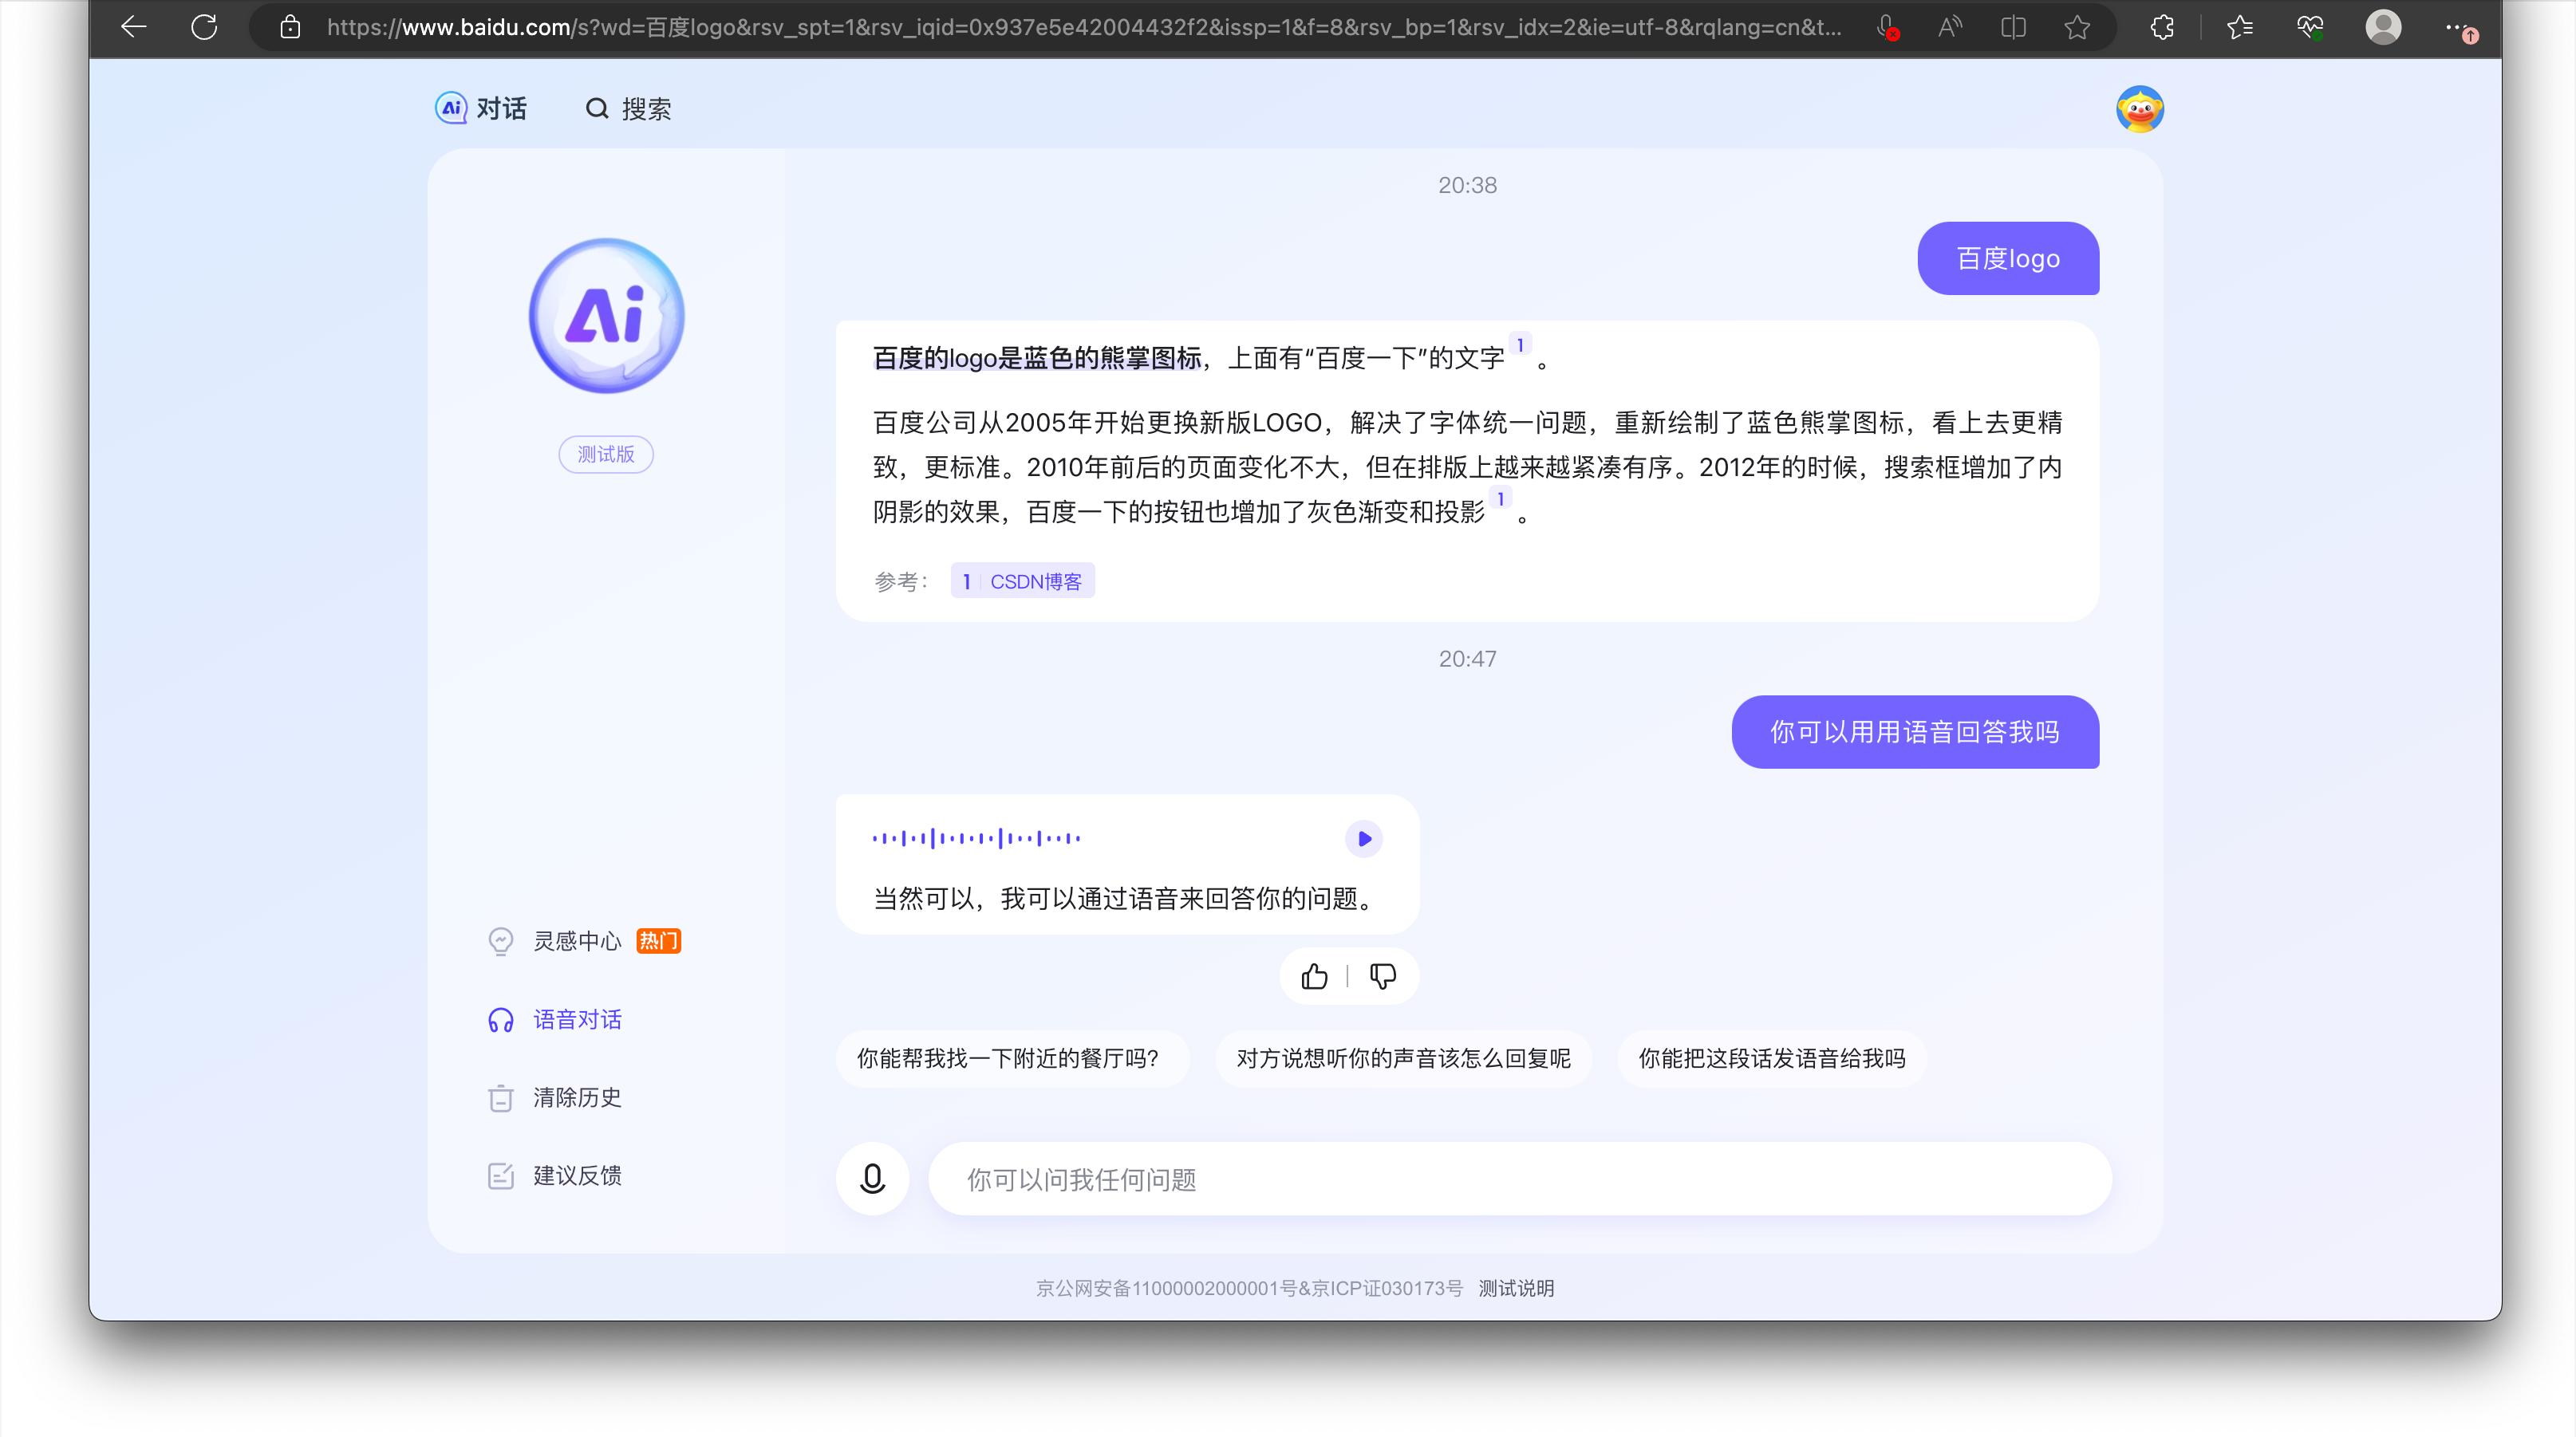The width and height of the screenshot is (2576, 1437).
Task: Play the assistant's voice message
Action: tap(1363, 838)
